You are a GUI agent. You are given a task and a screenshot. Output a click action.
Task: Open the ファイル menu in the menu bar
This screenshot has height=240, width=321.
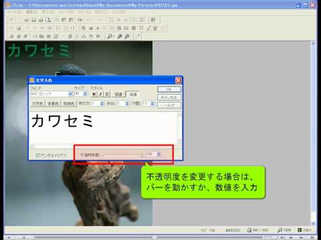tap(15, 12)
